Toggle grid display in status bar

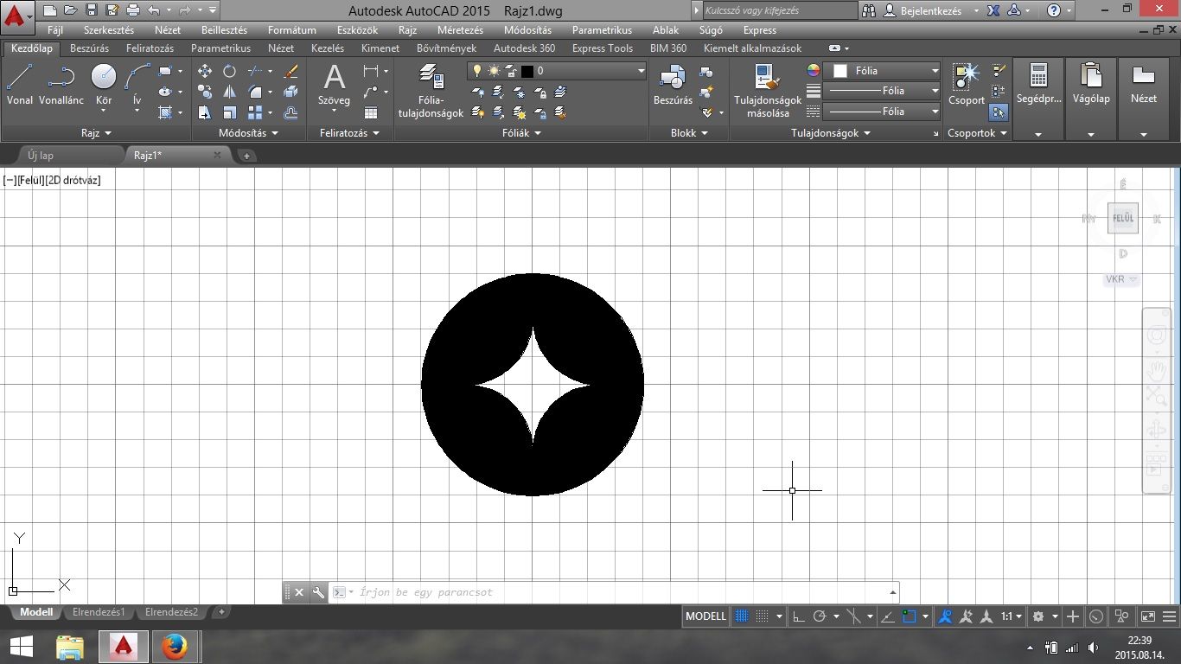[x=742, y=616]
